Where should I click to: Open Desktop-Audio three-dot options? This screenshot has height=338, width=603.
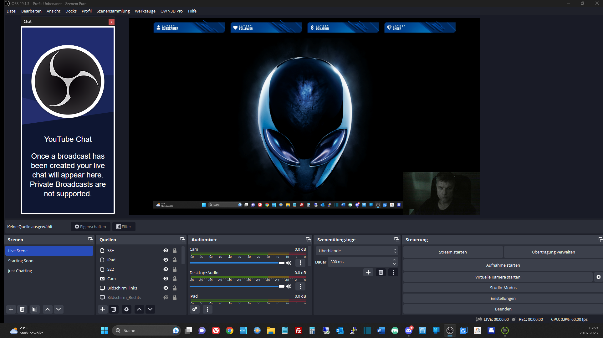click(x=300, y=286)
